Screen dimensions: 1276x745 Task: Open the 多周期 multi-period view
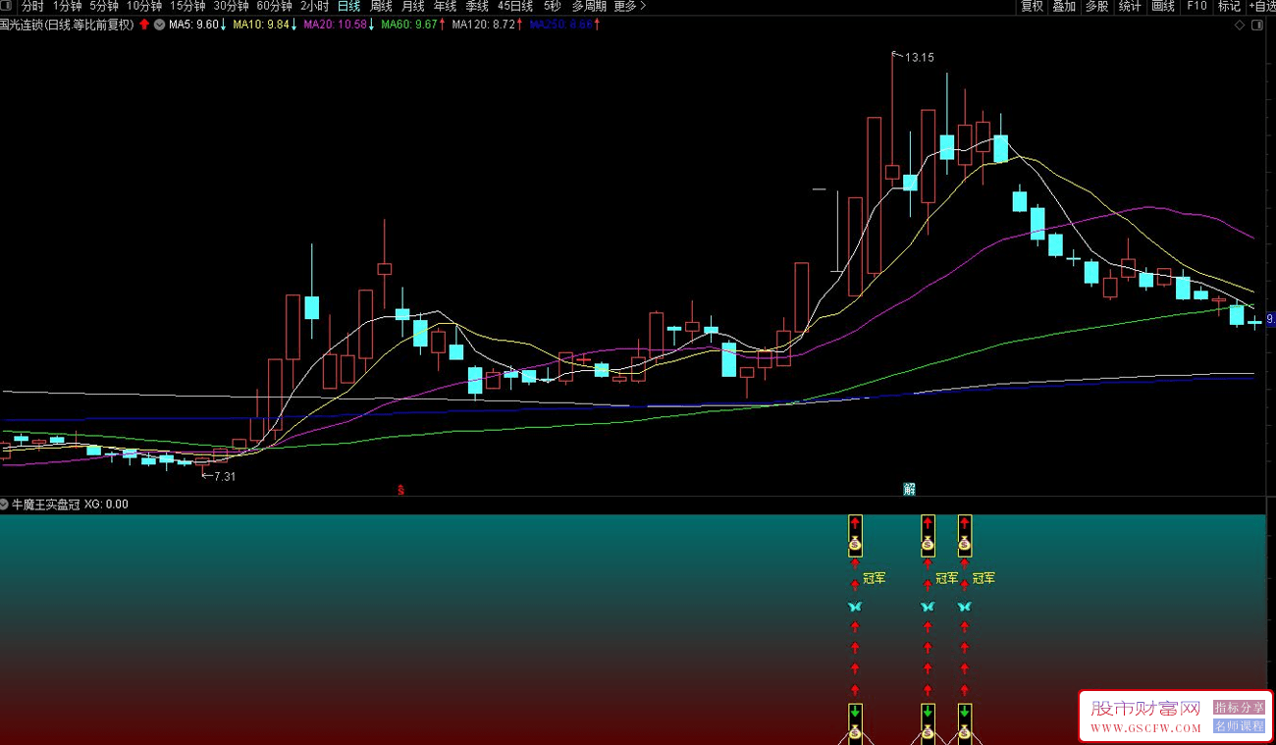pyautogui.click(x=589, y=6)
